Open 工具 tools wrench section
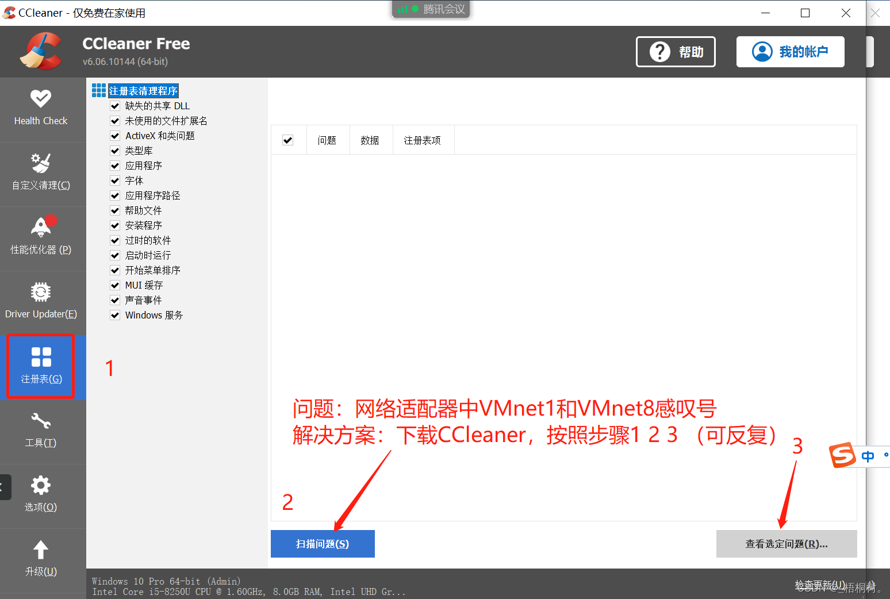 (x=41, y=431)
